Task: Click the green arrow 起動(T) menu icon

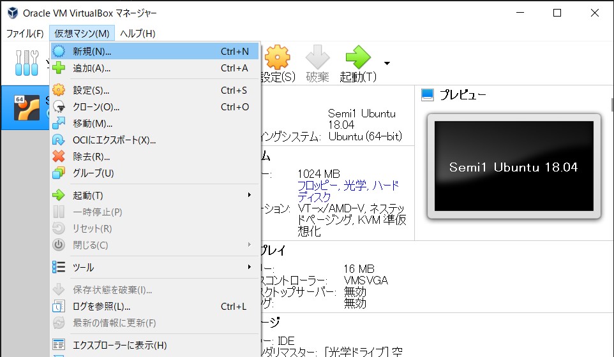Action: pos(59,195)
